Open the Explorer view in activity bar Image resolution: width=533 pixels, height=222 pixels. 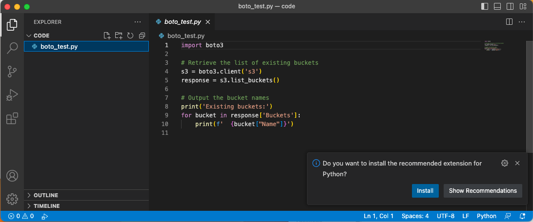12,25
